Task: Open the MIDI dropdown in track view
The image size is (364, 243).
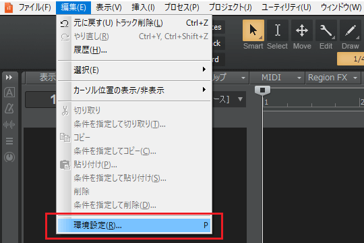Action: click(x=278, y=78)
